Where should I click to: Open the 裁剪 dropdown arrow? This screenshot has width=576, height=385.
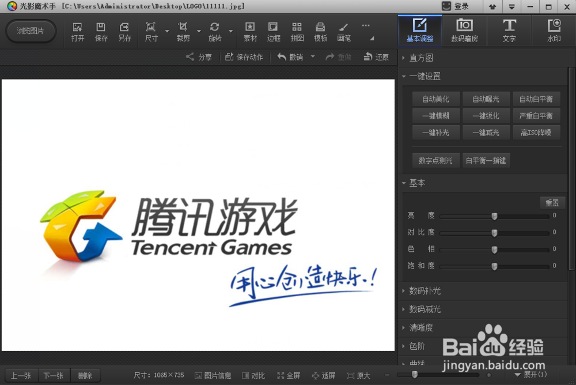tap(199, 31)
